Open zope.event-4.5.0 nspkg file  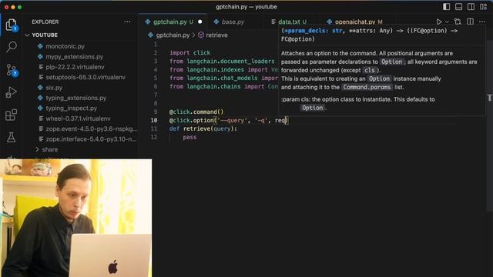(92, 129)
